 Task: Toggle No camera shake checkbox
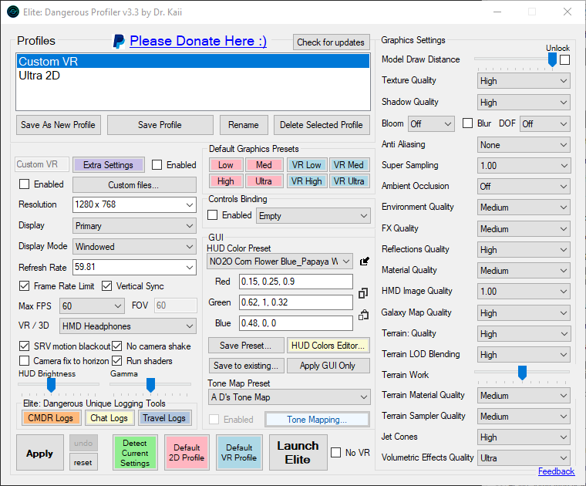[x=117, y=346]
